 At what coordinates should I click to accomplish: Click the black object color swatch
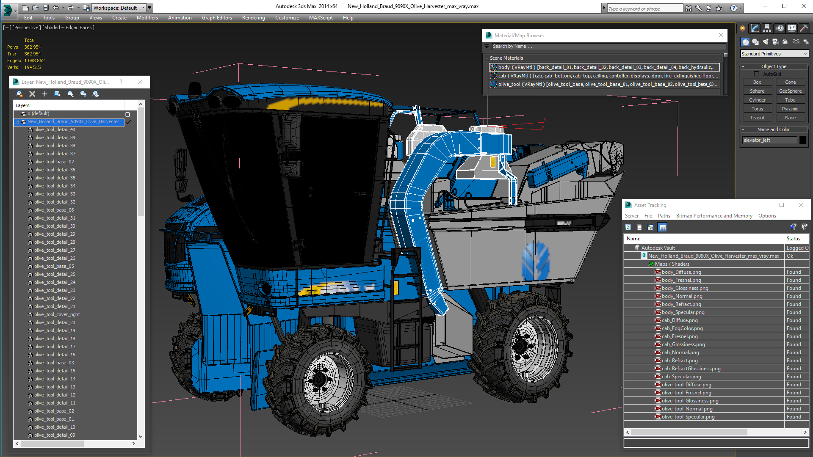pos(803,140)
